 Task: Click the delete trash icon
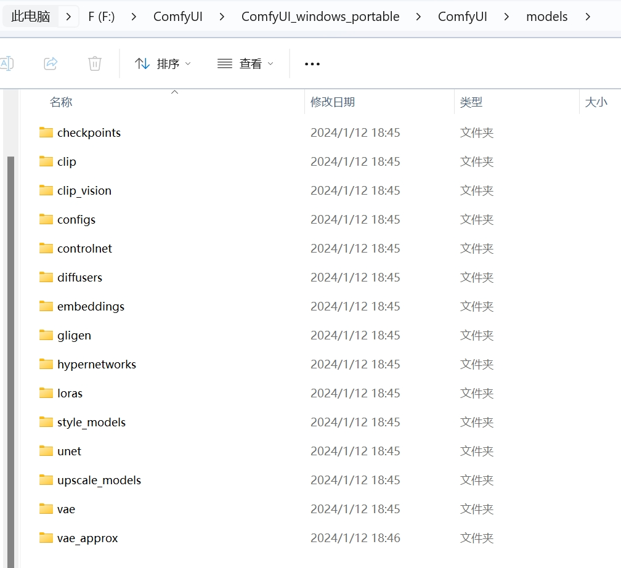(x=95, y=63)
